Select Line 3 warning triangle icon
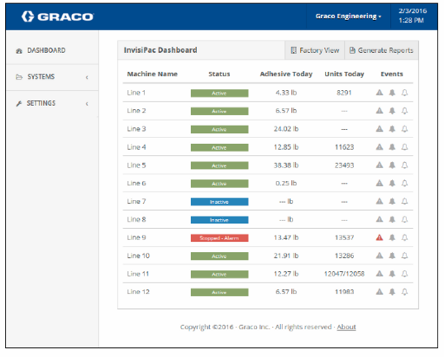This screenshot has height=357, width=444. pyautogui.click(x=380, y=129)
